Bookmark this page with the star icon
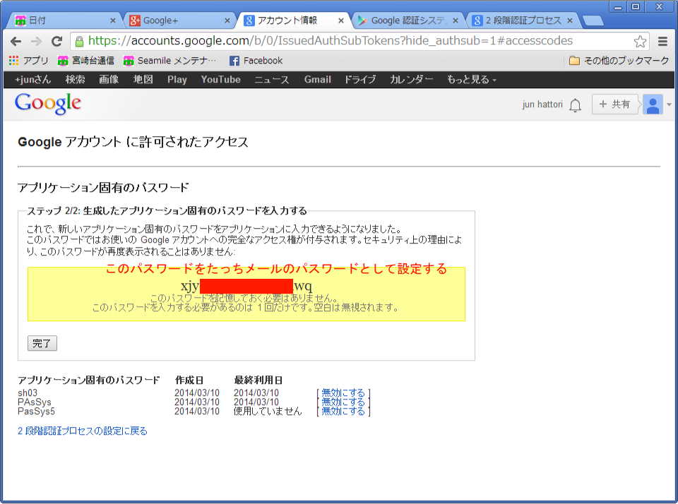This screenshot has height=504, width=678. (640, 42)
